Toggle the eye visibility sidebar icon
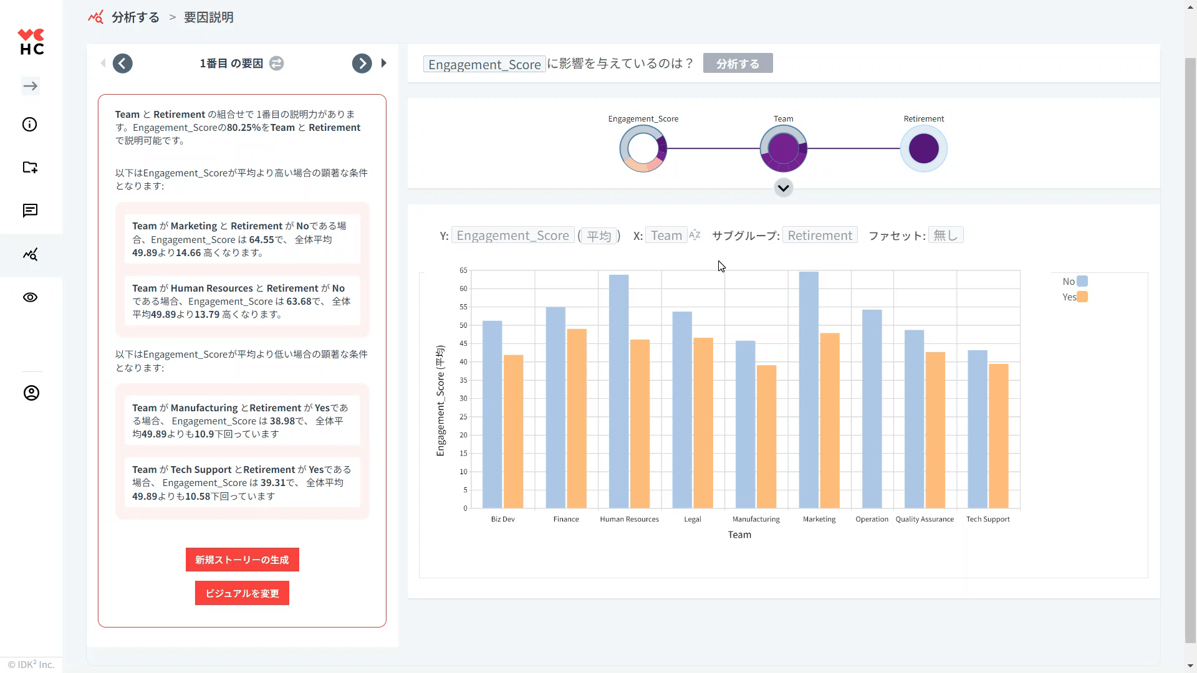Screen dimensions: 1197x673 pos(30,297)
